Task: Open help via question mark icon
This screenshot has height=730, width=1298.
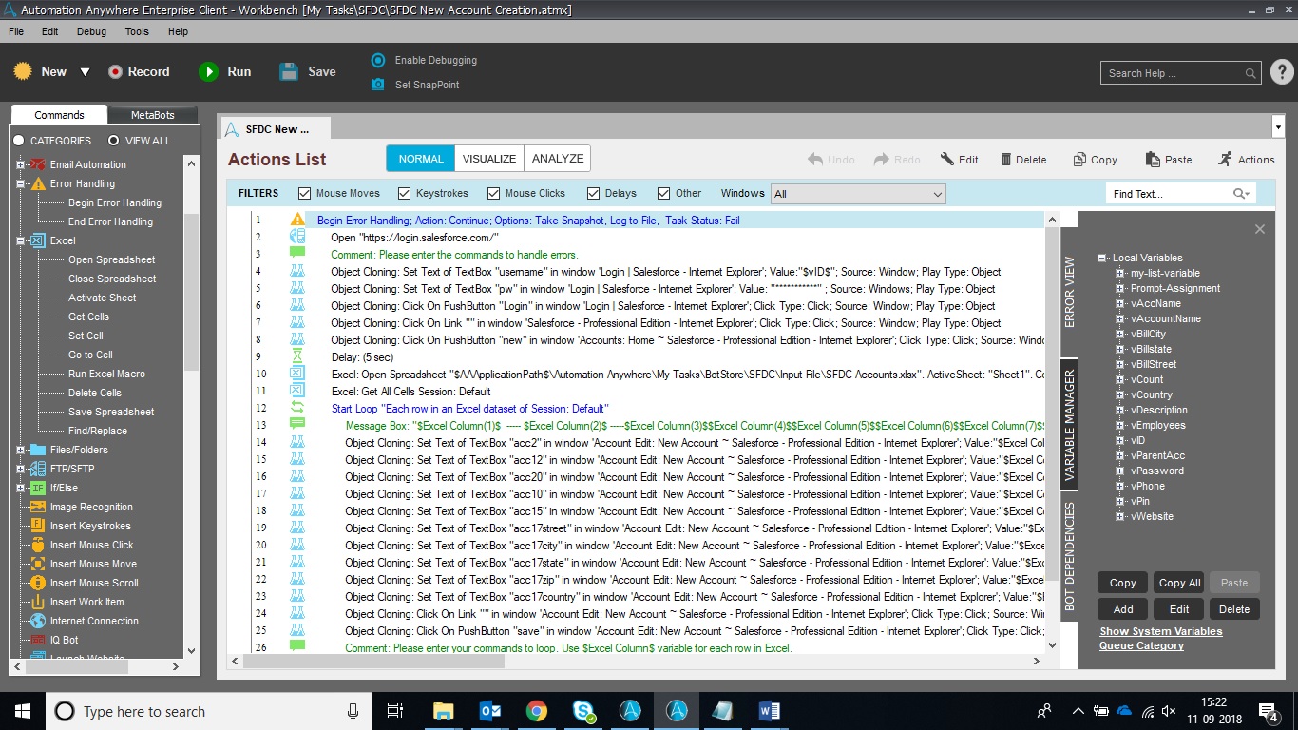Action: pos(1281,72)
